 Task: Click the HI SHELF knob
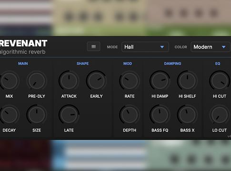point(187,81)
